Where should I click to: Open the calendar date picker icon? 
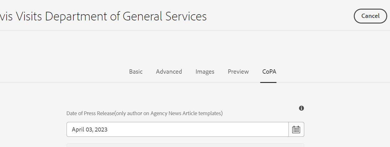pos(296,129)
